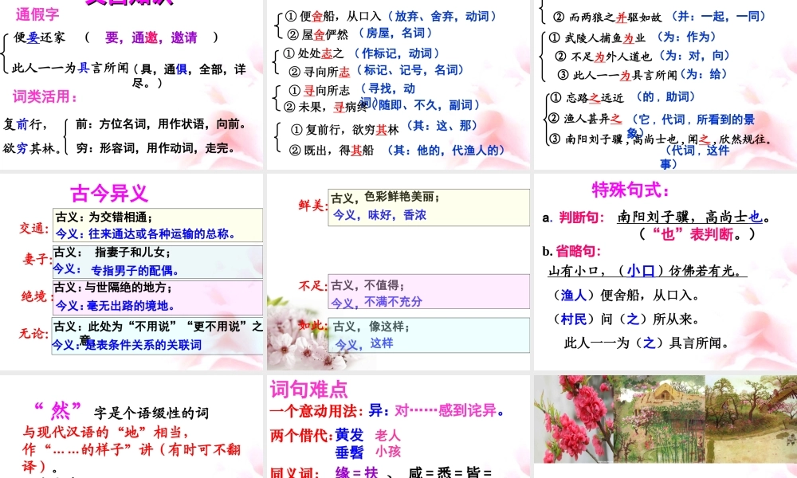Click 今义:毫无出路的境地

(x=115, y=305)
